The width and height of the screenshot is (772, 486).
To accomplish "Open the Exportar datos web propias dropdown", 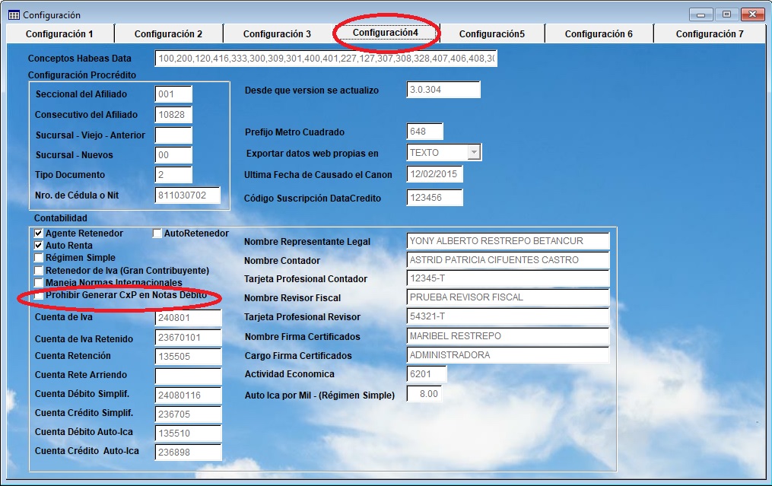I will (474, 152).
